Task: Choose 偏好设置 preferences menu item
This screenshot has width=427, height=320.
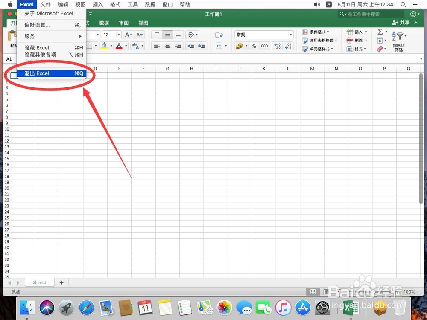Action: (x=52, y=25)
